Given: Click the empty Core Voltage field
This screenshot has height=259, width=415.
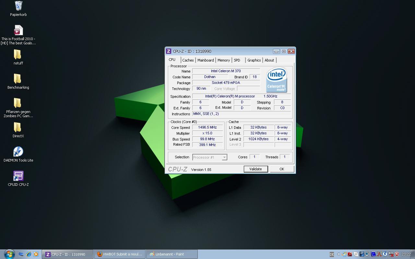Looking at the screenshot, I should click(x=248, y=88).
